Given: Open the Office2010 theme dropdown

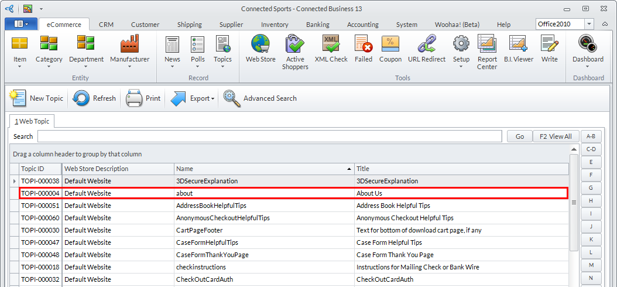Looking at the screenshot, I should [x=589, y=24].
